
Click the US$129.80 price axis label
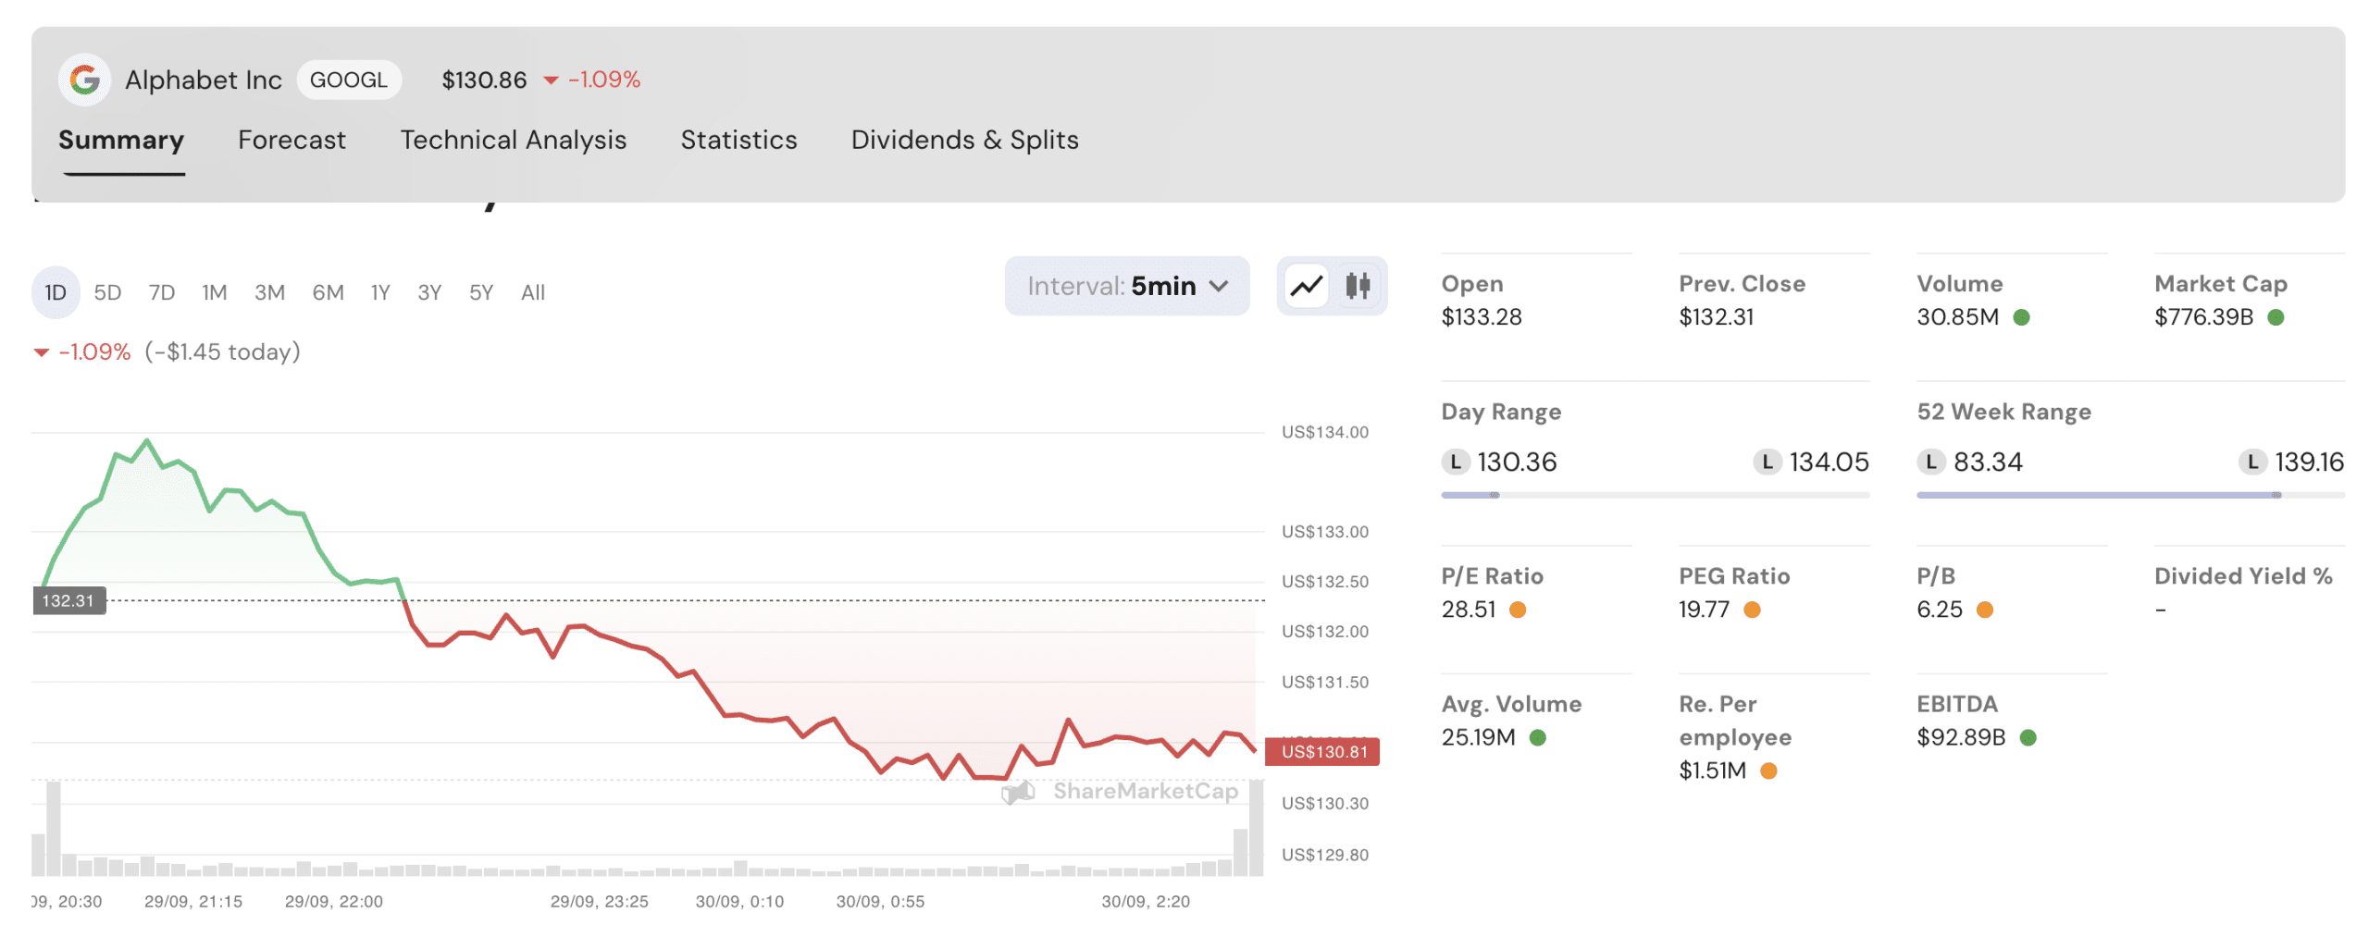click(x=1324, y=854)
